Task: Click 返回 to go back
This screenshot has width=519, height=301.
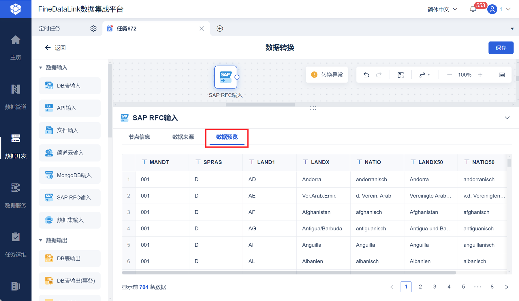Action: coord(55,48)
